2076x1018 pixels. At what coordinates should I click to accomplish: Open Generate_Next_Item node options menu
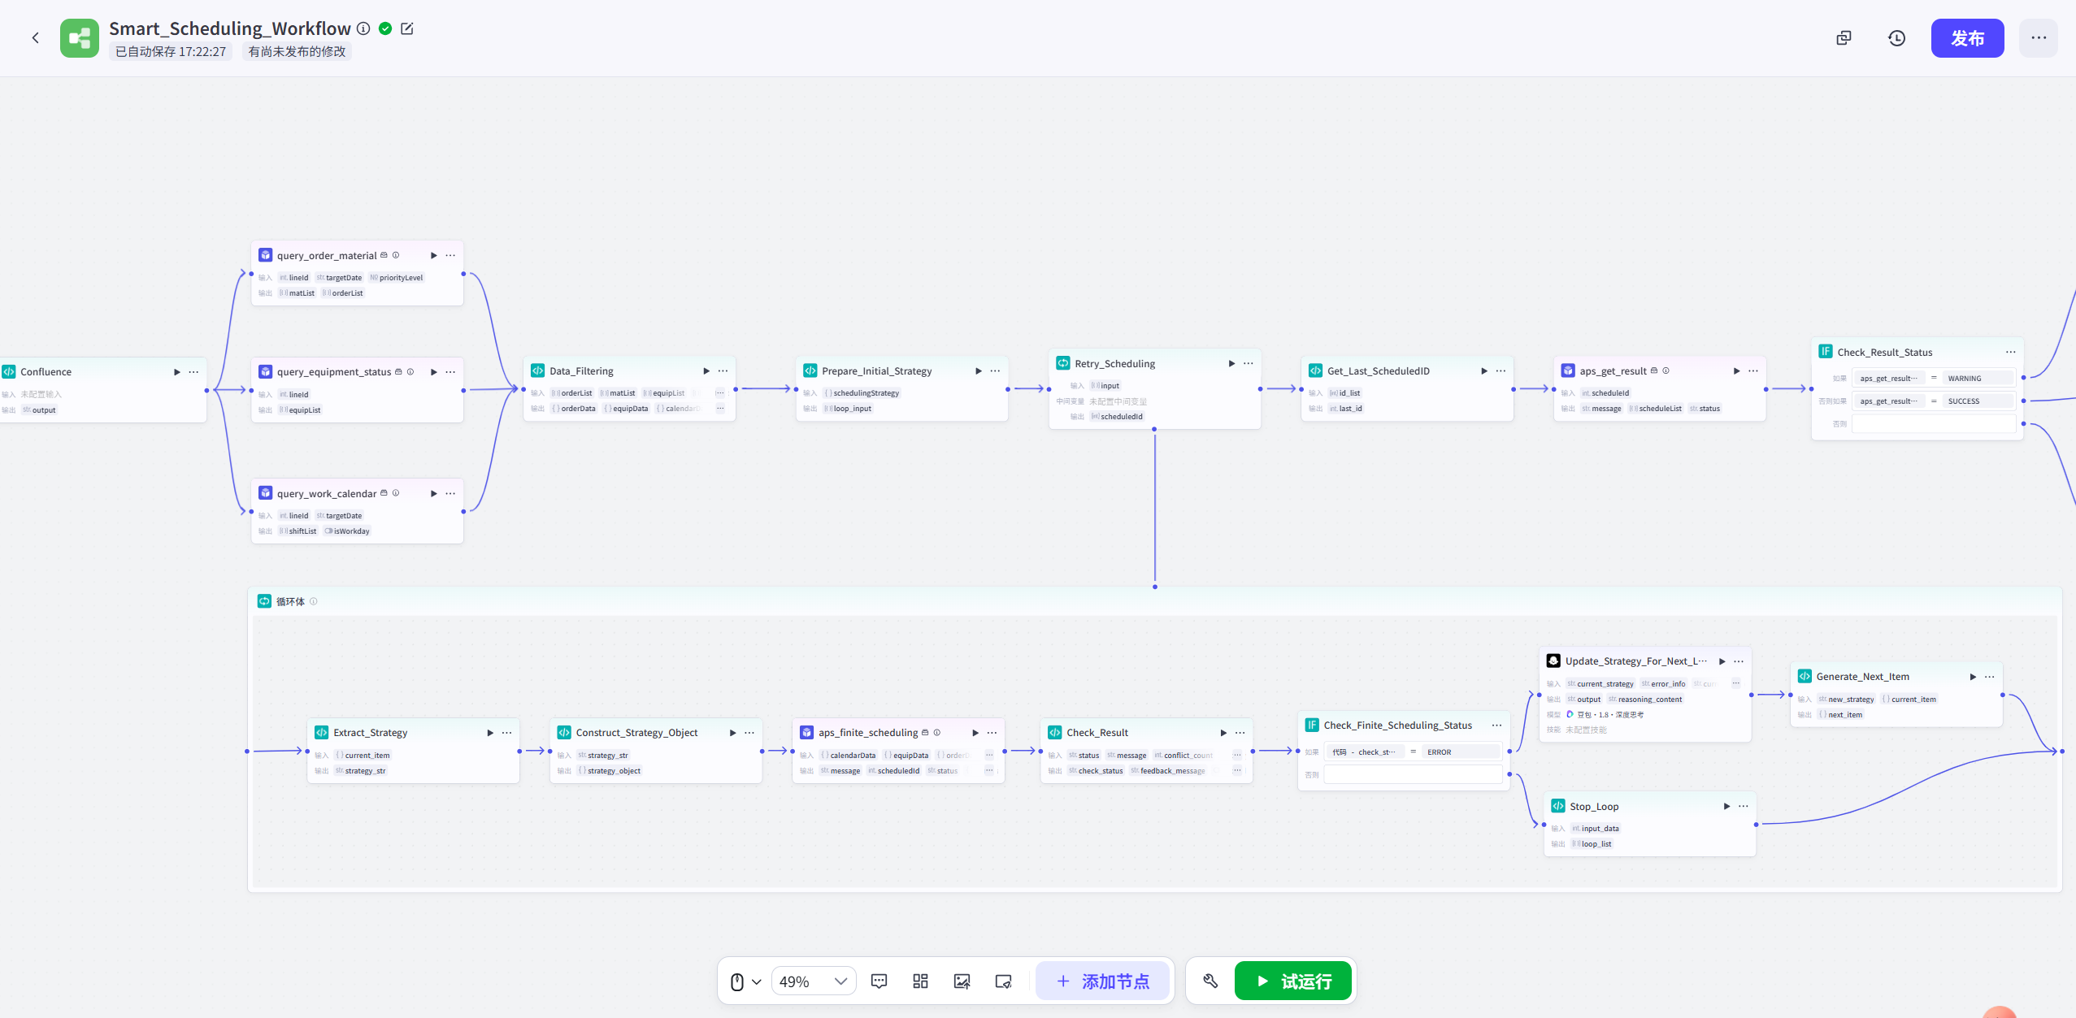[x=1989, y=677]
